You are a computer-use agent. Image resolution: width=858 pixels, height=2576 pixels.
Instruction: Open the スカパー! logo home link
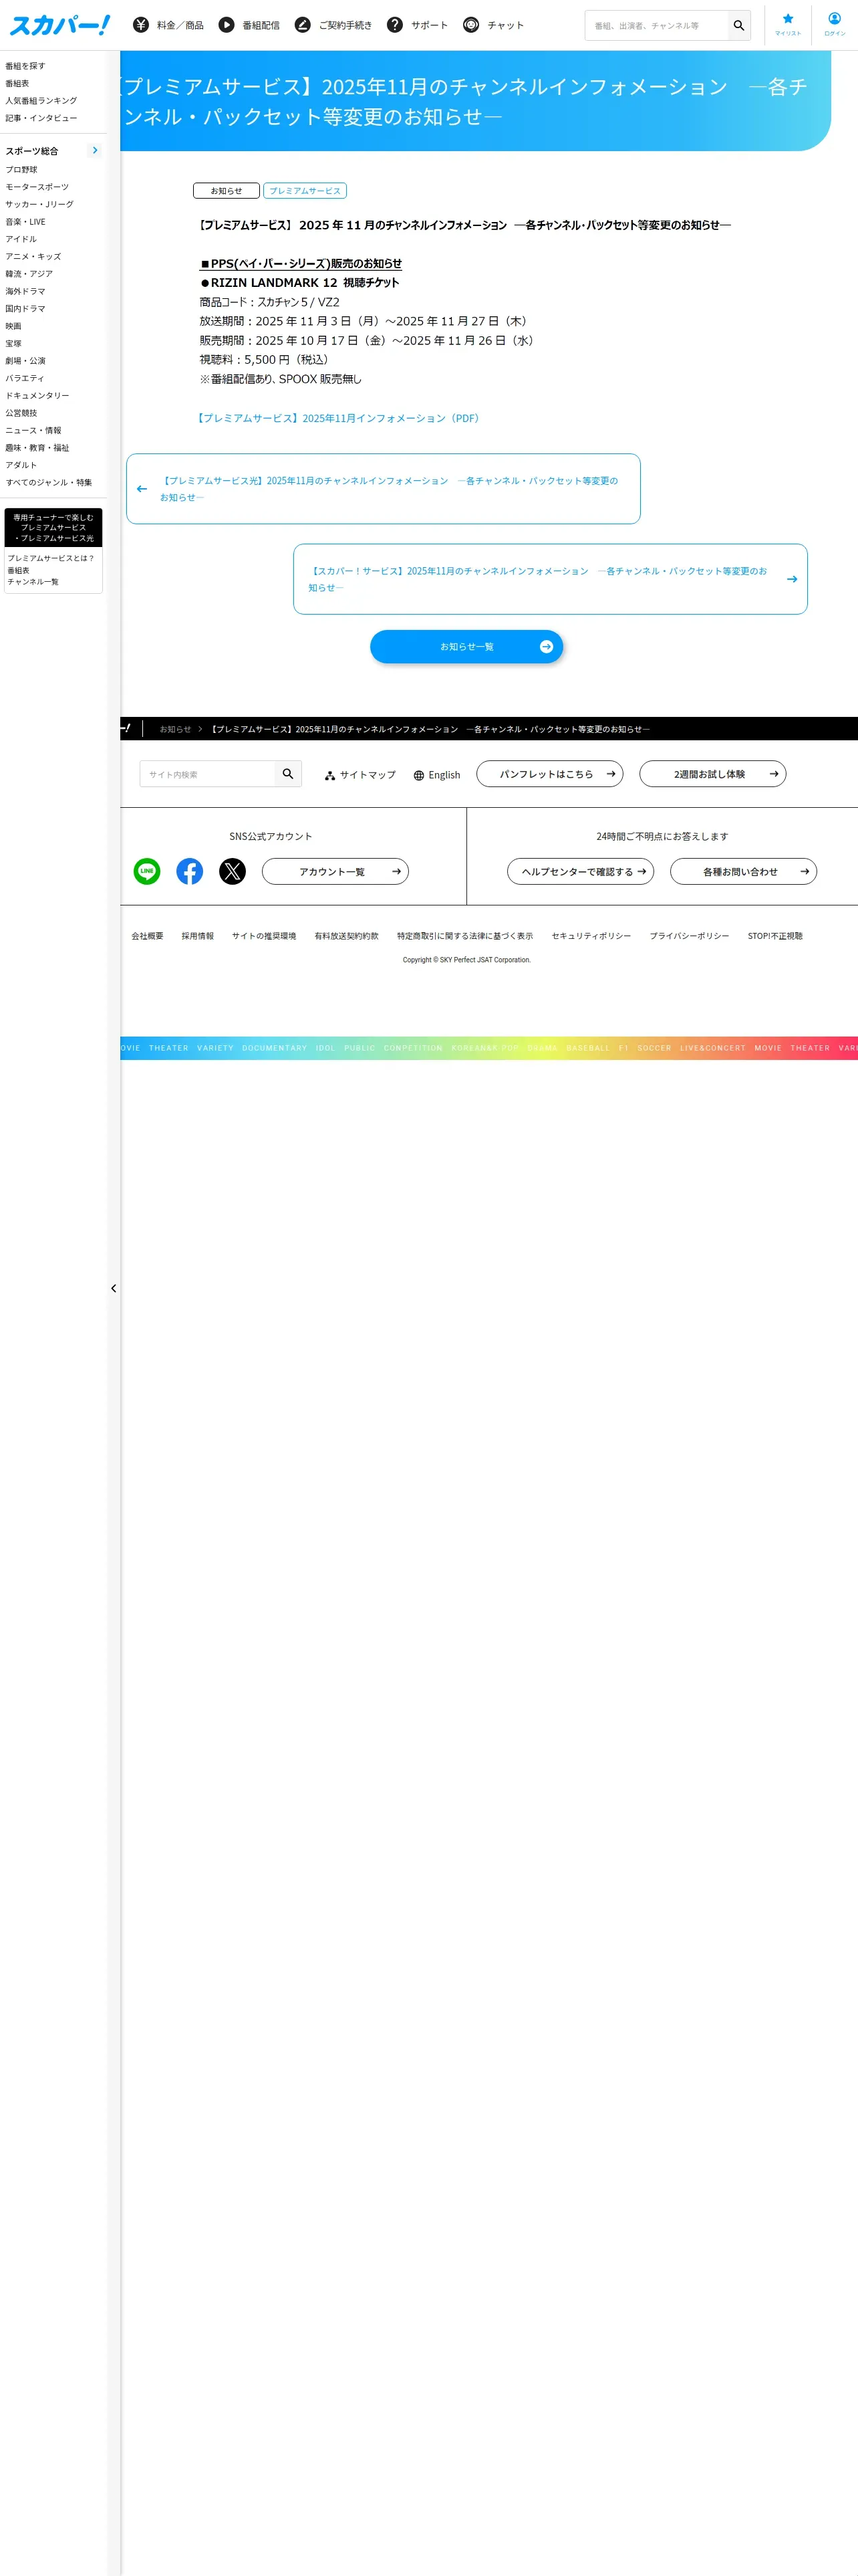[59, 25]
